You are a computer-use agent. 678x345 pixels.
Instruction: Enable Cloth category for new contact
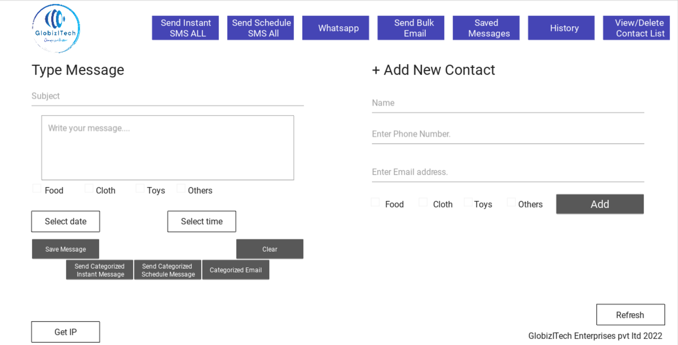pyautogui.click(x=423, y=202)
